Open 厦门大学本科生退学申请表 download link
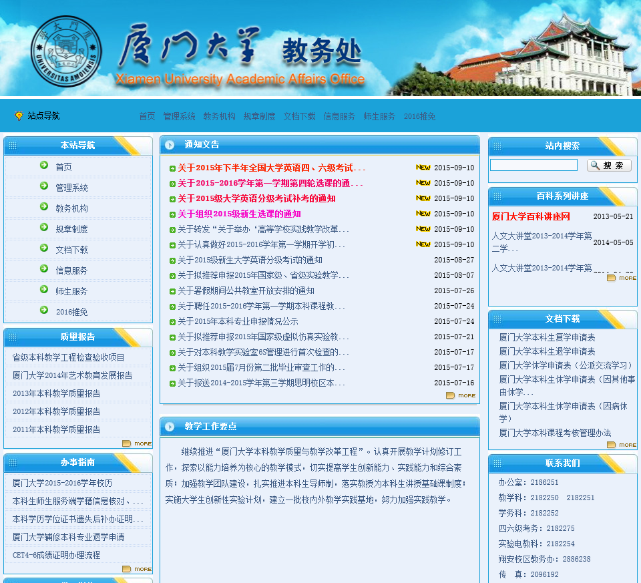 point(547,351)
